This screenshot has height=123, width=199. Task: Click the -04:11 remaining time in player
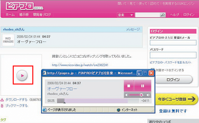pyautogui.click(x=145, y=101)
